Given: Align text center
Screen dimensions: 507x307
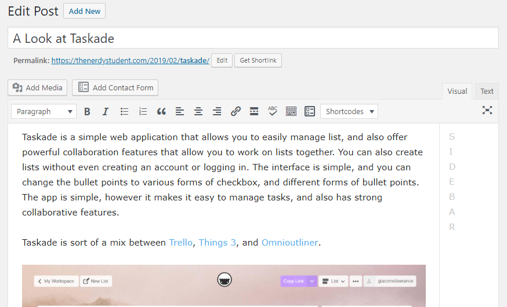Looking at the screenshot, I should point(198,111).
